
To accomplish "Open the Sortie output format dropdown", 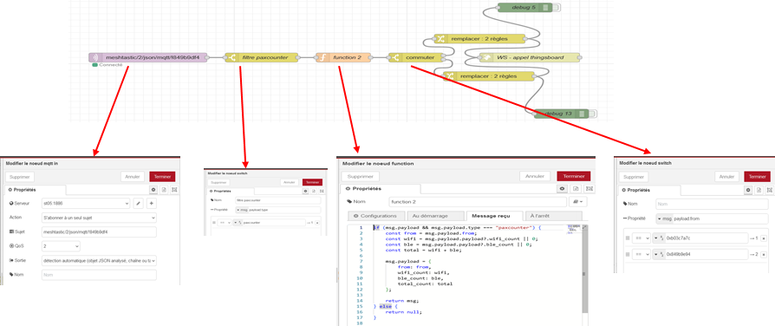I will (100, 261).
